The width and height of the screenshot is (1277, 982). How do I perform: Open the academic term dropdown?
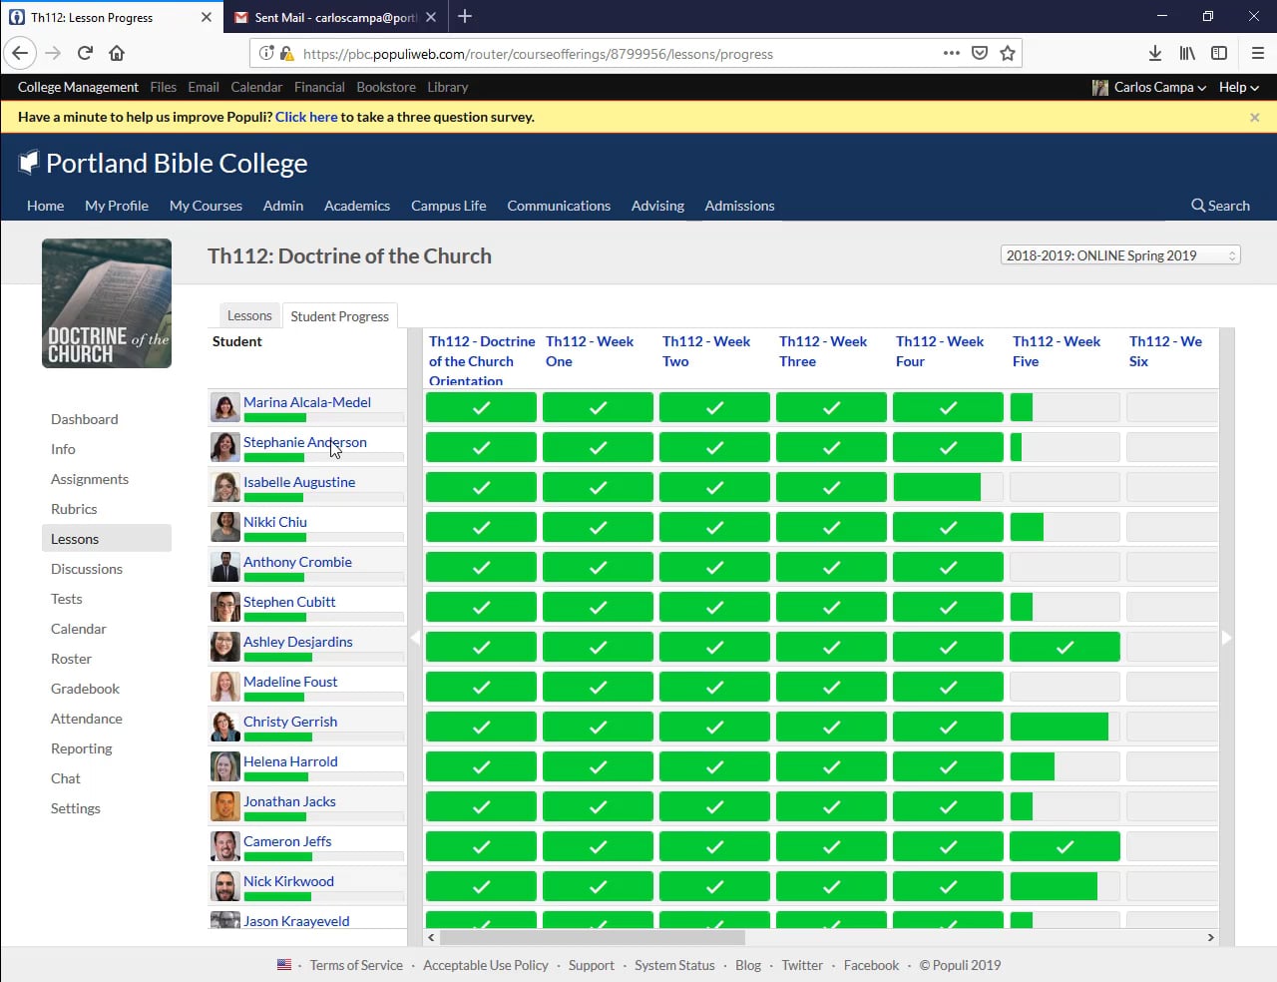tap(1120, 255)
